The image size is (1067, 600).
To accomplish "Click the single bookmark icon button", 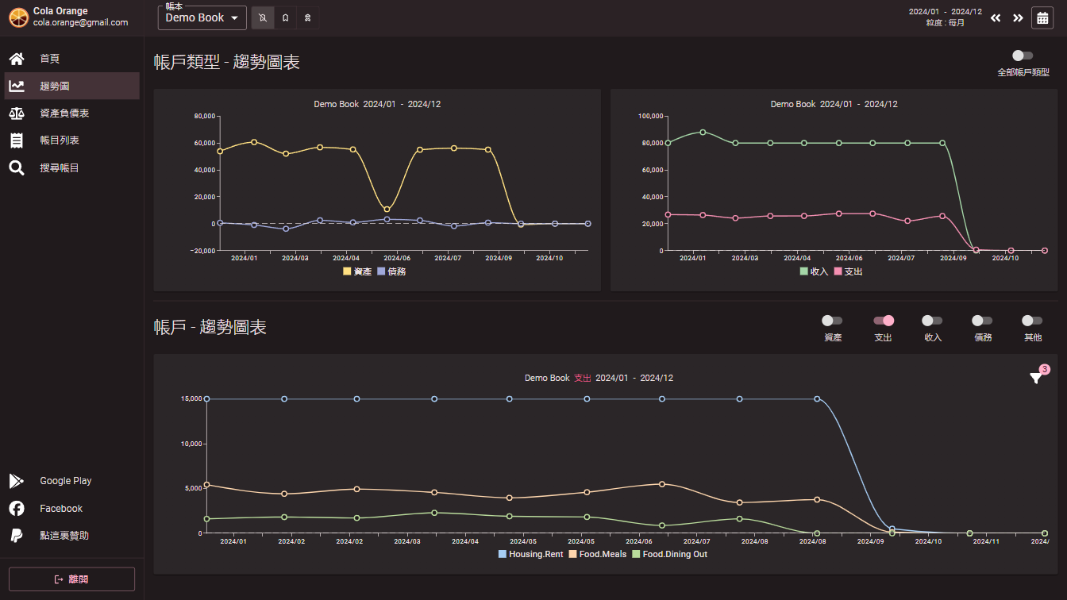I will (x=285, y=17).
